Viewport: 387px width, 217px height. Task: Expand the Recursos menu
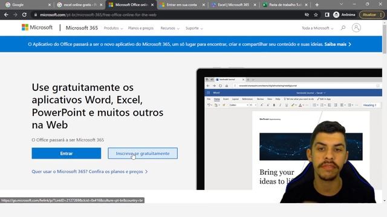pyautogui.click(x=170, y=28)
